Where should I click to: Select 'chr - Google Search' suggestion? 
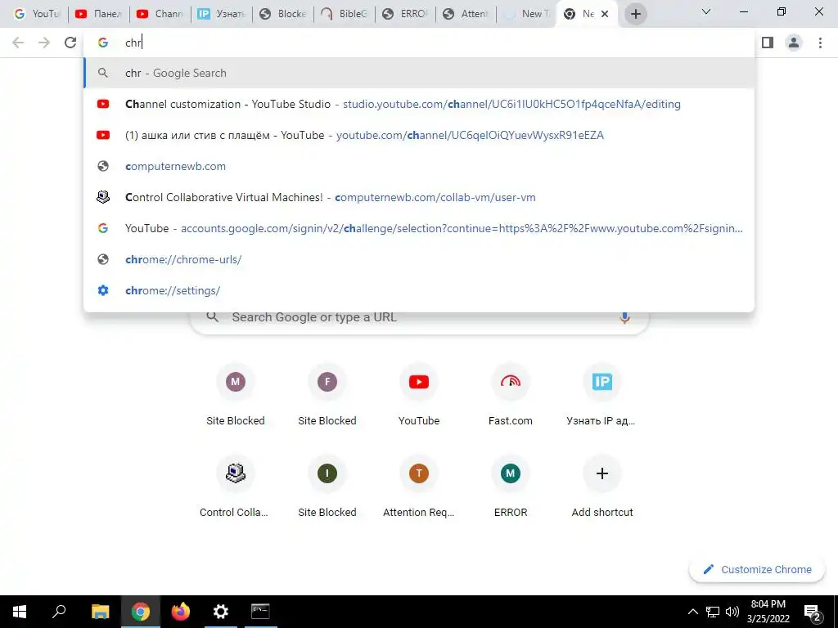point(419,73)
